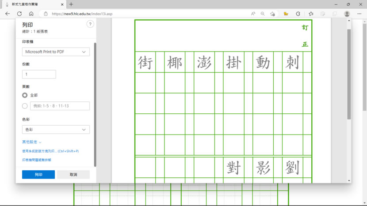Screen dimensions: 367x206
Task: Open the yellow folder extension icon
Action: point(286,14)
